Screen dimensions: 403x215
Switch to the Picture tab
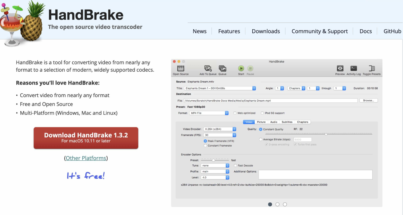coord(261,122)
